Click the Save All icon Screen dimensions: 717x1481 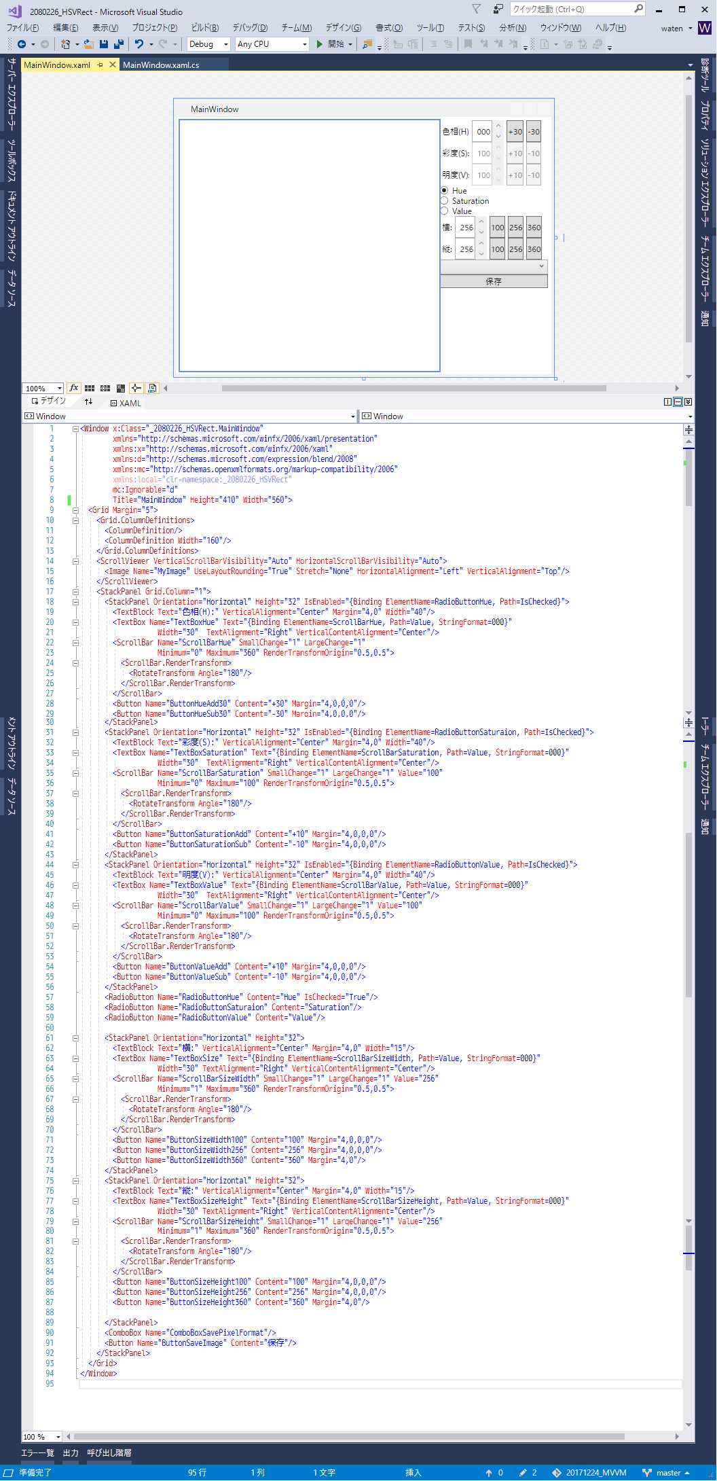[x=119, y=44]
